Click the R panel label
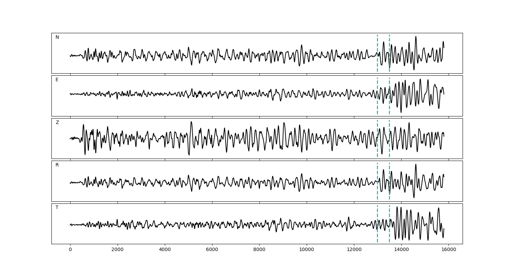This screenshot has height=274, width=514. click(x=57, y=165)
